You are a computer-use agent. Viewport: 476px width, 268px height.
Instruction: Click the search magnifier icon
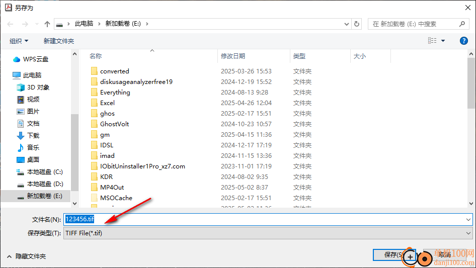point(462,24)
